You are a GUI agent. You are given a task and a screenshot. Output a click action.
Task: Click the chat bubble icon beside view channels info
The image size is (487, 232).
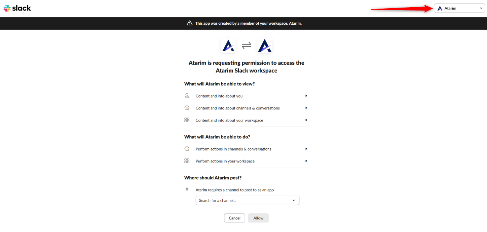(187, 108)
